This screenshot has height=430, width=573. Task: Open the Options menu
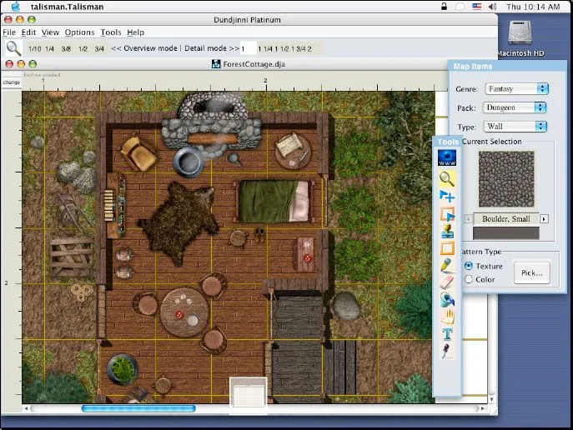pyautogui.click(x=80, y=32)
